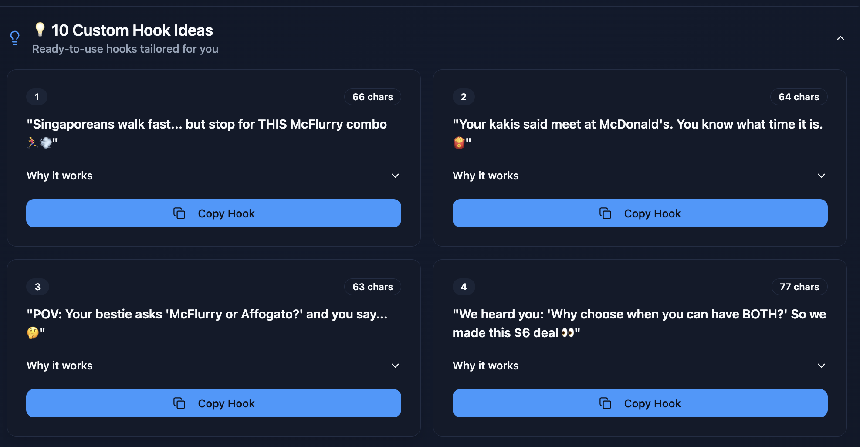Click the copy icon inside hook 1's Copy Hook button
Viewport: 860px width, 447px height.
[179, 213]
